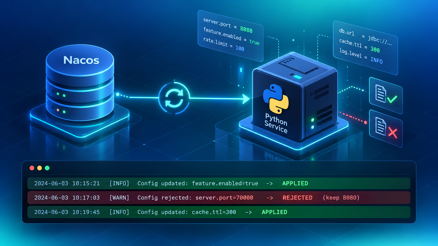Click APPLIED status on feature.enabled log line
The height and width of the screenshot is (246, 438).
coord(295,184)
